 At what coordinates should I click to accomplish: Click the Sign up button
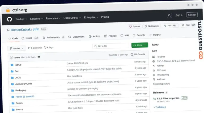tap(192, 15)
